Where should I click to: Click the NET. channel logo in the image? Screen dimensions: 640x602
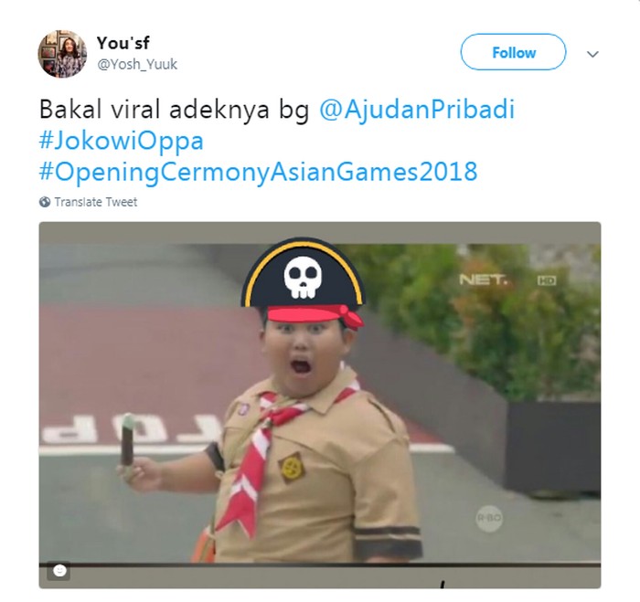click(484, 280)
